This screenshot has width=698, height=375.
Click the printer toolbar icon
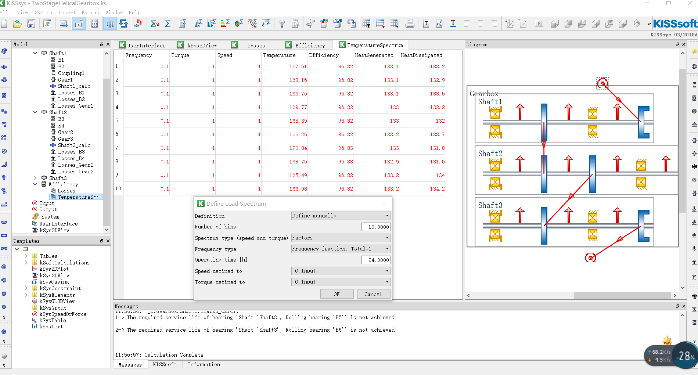tap(410, 24)
